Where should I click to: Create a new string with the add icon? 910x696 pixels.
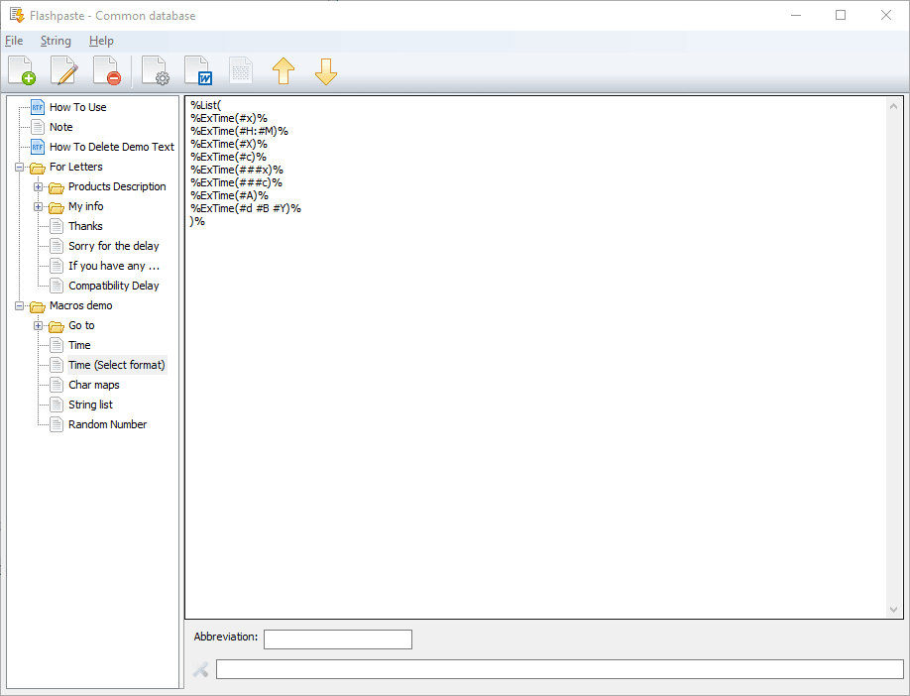point(21,70)
